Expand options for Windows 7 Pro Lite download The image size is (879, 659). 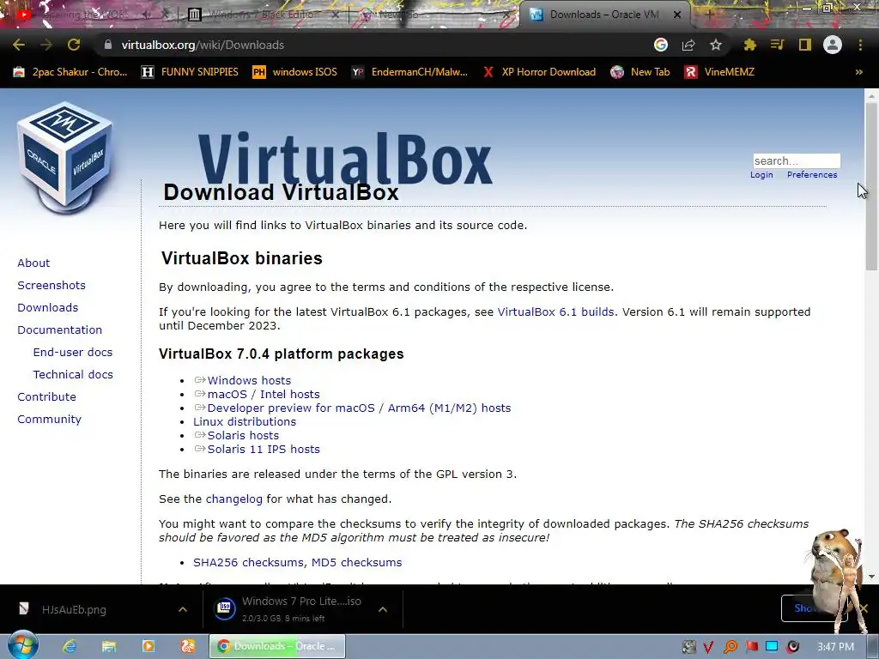[383, 609]
